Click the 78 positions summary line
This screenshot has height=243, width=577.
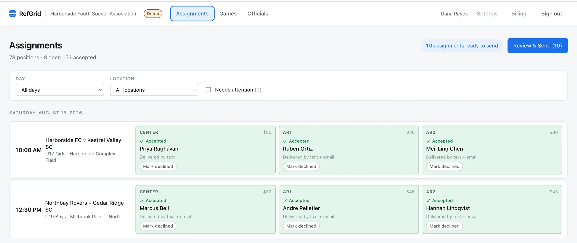tap(53, 57)
